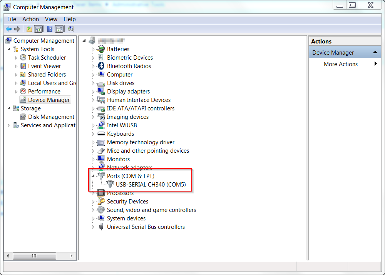Click the Bluetooth Radios icon
Viewport: 385px width, 275px height.
(101, 66)
